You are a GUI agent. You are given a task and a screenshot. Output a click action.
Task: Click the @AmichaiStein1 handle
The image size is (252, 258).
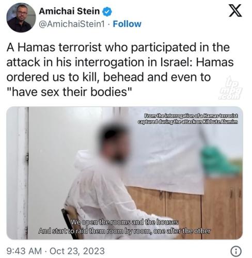click(x=72, y=24)
